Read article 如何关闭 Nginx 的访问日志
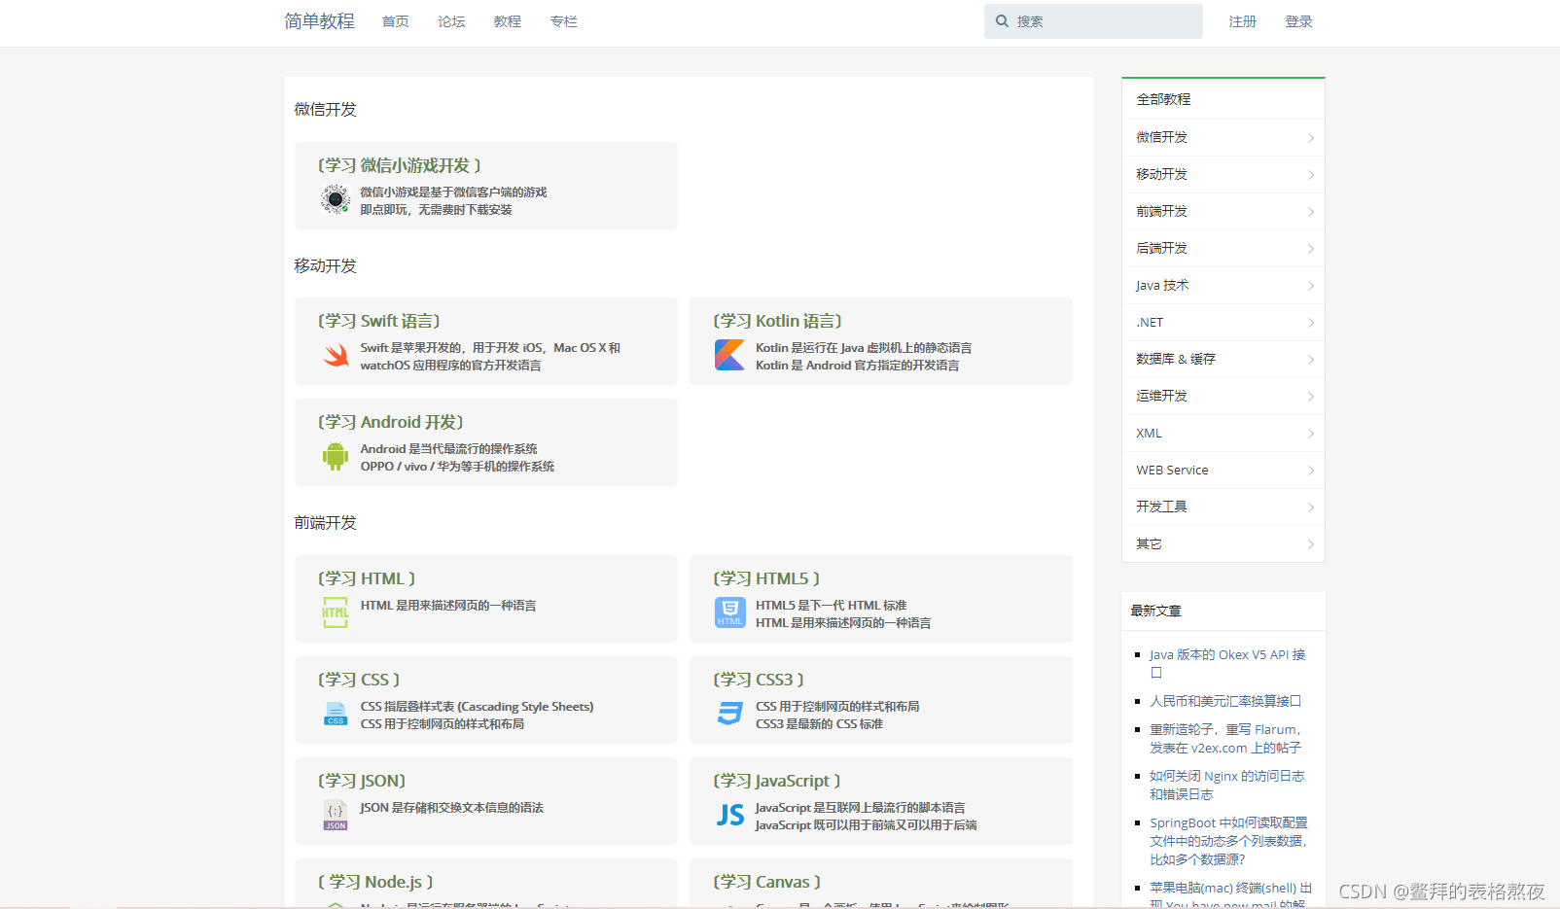1560x909 pixels. click(1227, 786)
